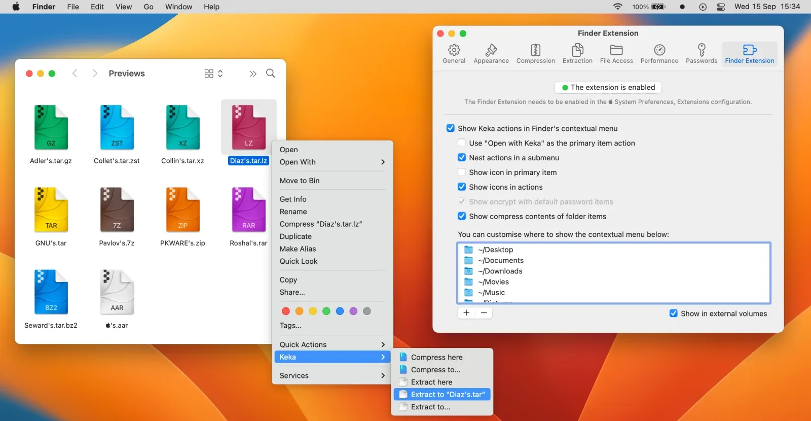Choose Open in the context menu
The image size is (811, 421).
tap(333, 150)
